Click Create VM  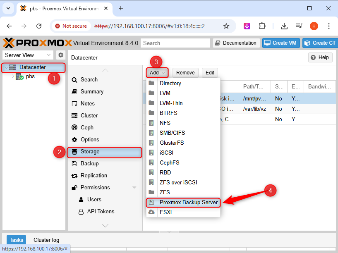pyautogui.click(x=280, y=43)
